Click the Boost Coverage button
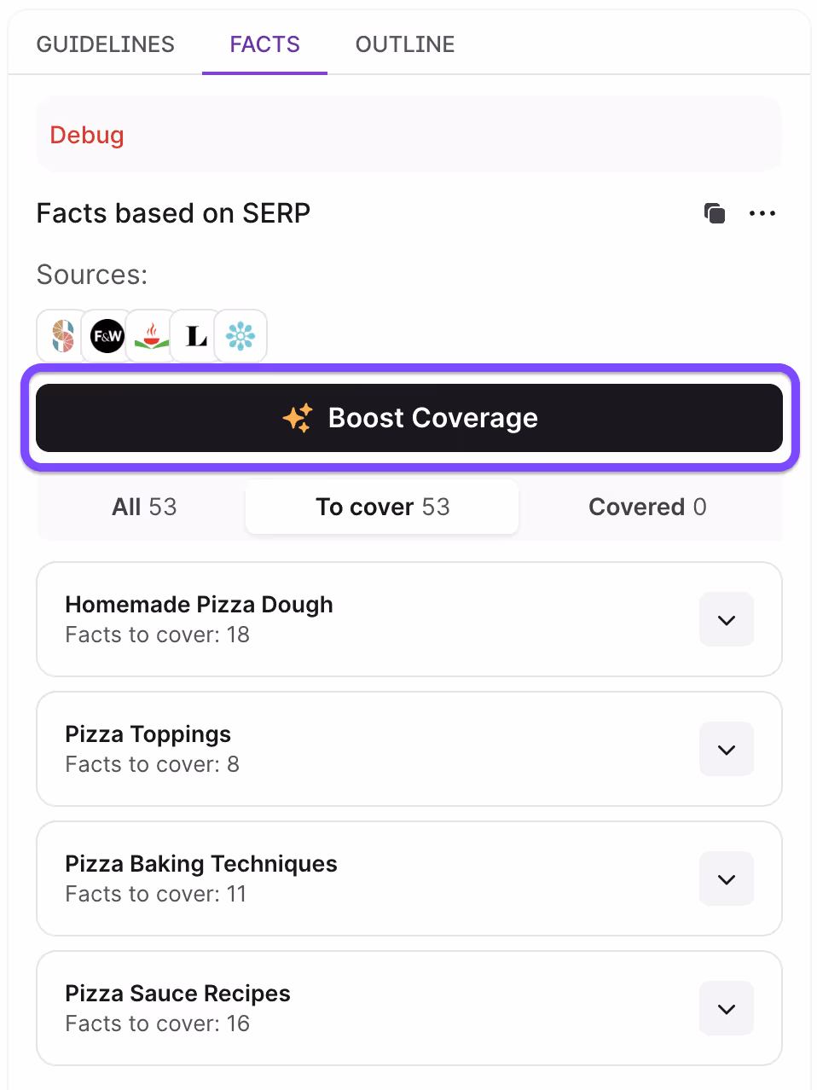This screenshot has height=1090, width=817. (x=409, y=418)
